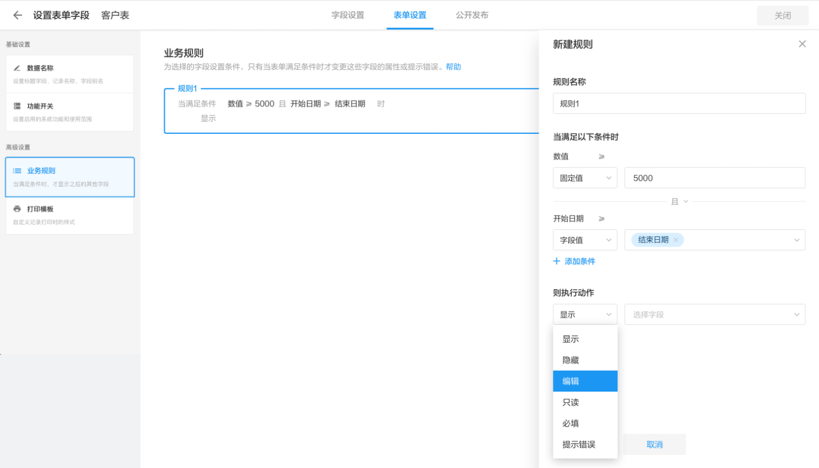Switch to 字段设置 tab
Viewport: 819px width, 468px height.
(348, 15)
